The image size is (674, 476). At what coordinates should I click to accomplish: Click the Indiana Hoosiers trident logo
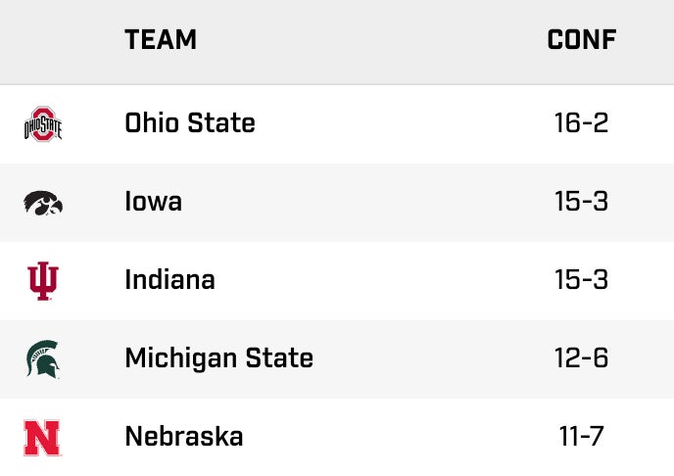pos(42,281)
